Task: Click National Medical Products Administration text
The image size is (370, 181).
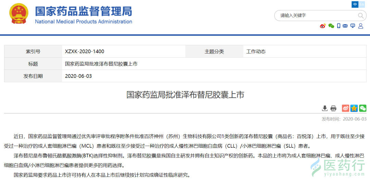Action: 84,22
